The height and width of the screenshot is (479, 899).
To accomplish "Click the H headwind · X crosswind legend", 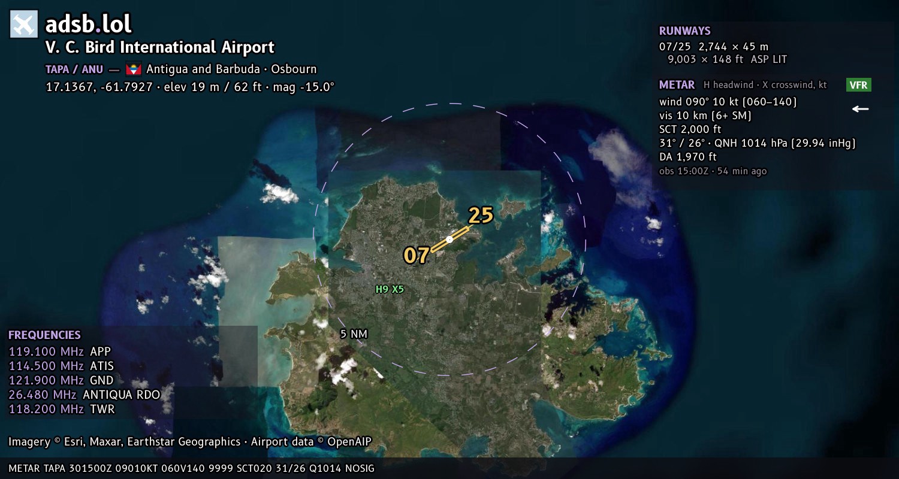I will (x=765, y=85).
